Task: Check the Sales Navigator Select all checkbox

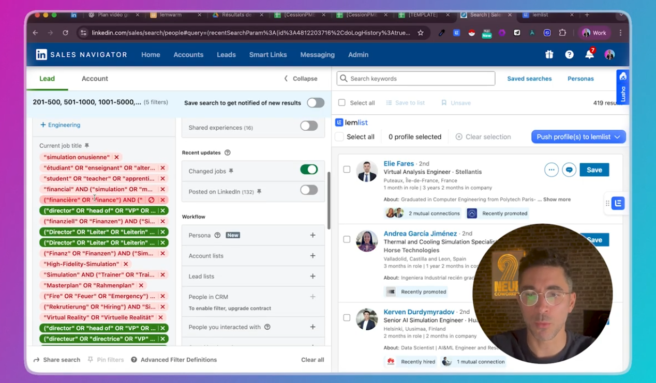Action: (x=341, y=103)
